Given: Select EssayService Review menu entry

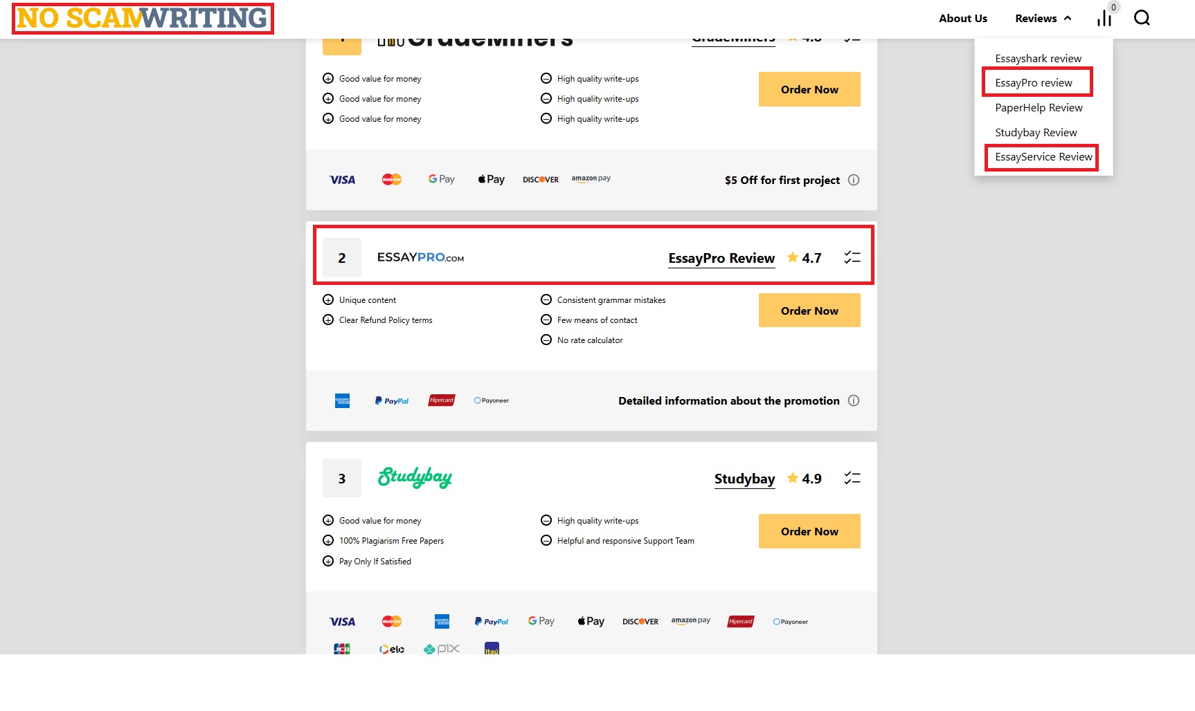Looking at the screenshot, I should pos(1043,157).
